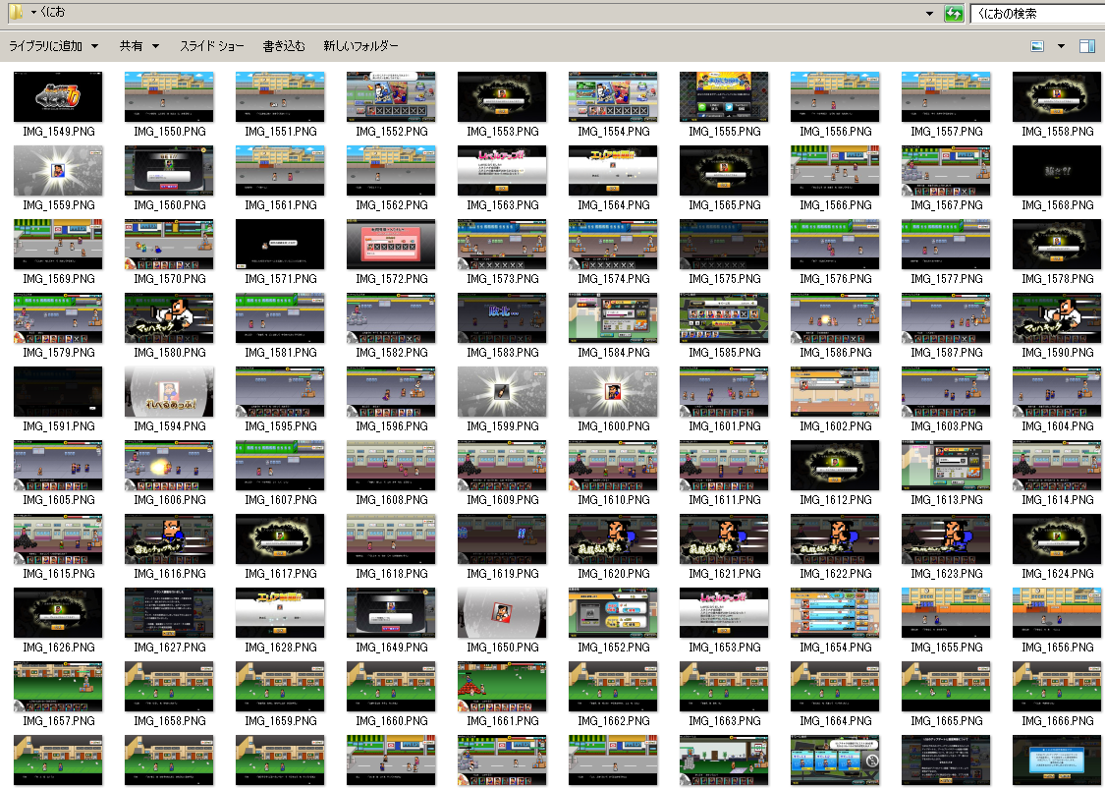Select thumbnail IMG_1584.PNG
The height and width of the screenshot is (790, 1105).
tap(613, 317)
